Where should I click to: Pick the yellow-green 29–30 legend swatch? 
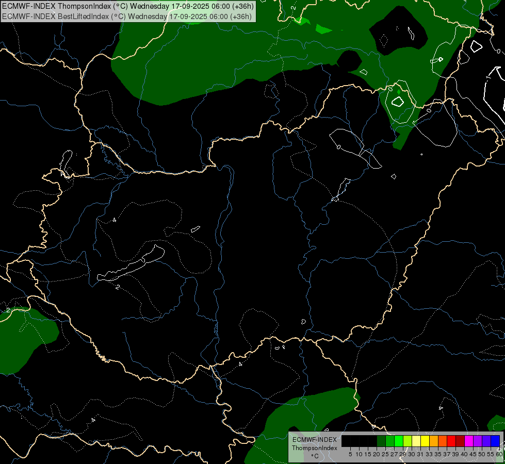tap(408, 441)
